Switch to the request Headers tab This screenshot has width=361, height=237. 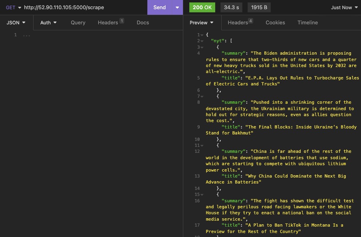coord(111,22)
